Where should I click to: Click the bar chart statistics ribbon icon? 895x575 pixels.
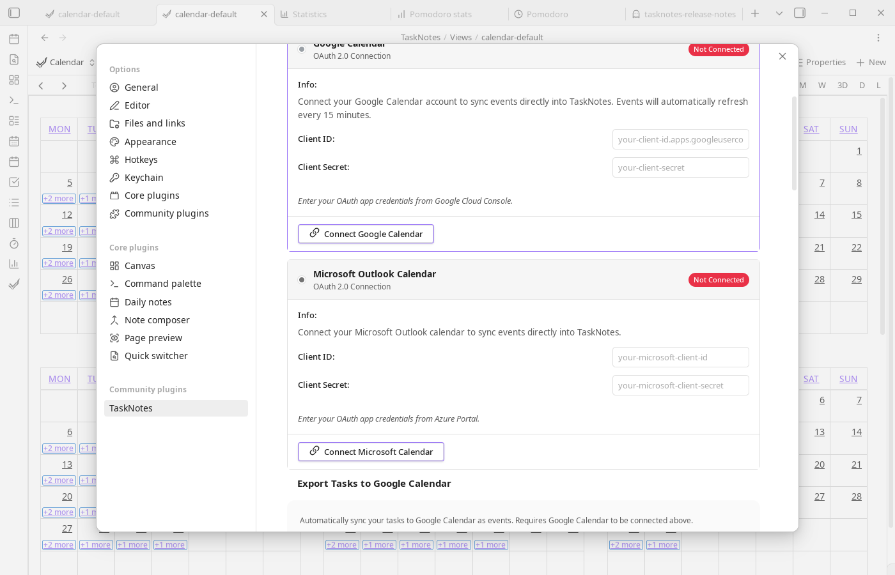coord(14,264)
